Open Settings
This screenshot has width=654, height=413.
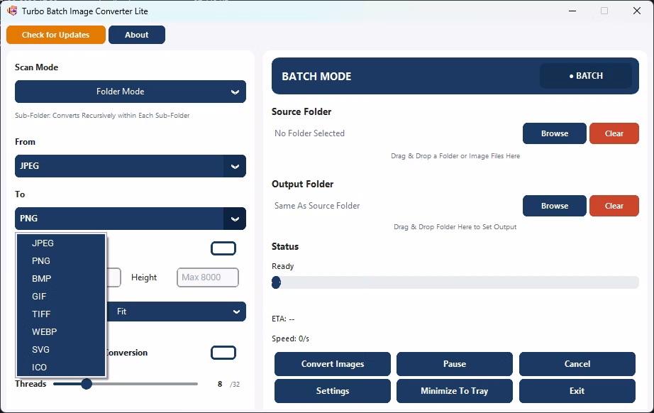click(x=333, y=391)
